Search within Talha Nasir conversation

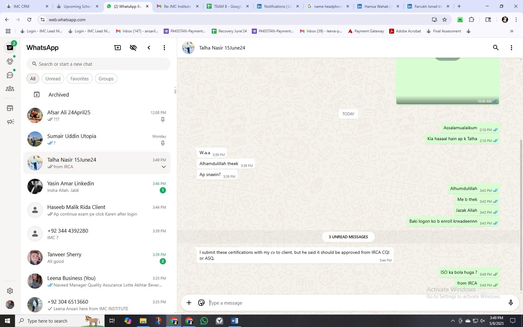coord(496,48)
